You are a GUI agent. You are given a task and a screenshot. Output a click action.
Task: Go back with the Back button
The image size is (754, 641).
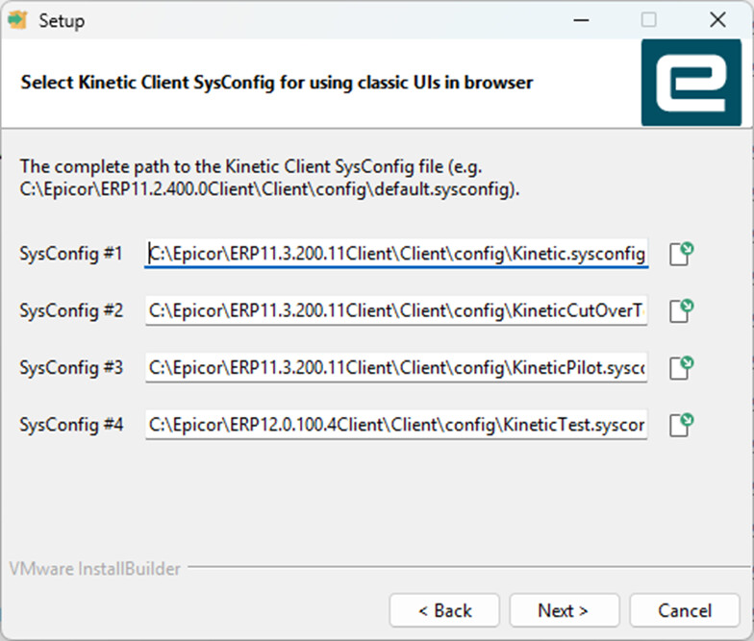pos(444,610)
